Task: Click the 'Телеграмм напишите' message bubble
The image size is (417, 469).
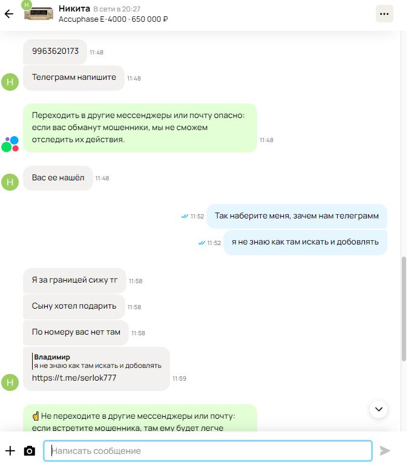Action: (x=74, y=78)
